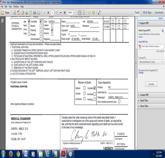Image resolution: width=165 pixels, height=158 pixels.
Task: Toggle the Accident manner of death checkbox
Action: coord(95,88)
